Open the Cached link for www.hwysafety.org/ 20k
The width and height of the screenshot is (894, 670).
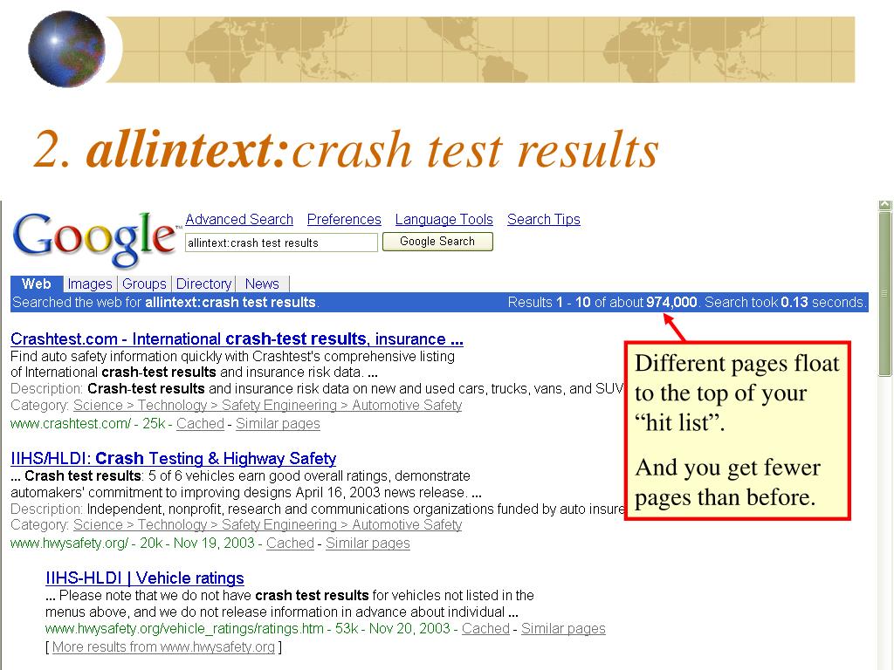290,543
